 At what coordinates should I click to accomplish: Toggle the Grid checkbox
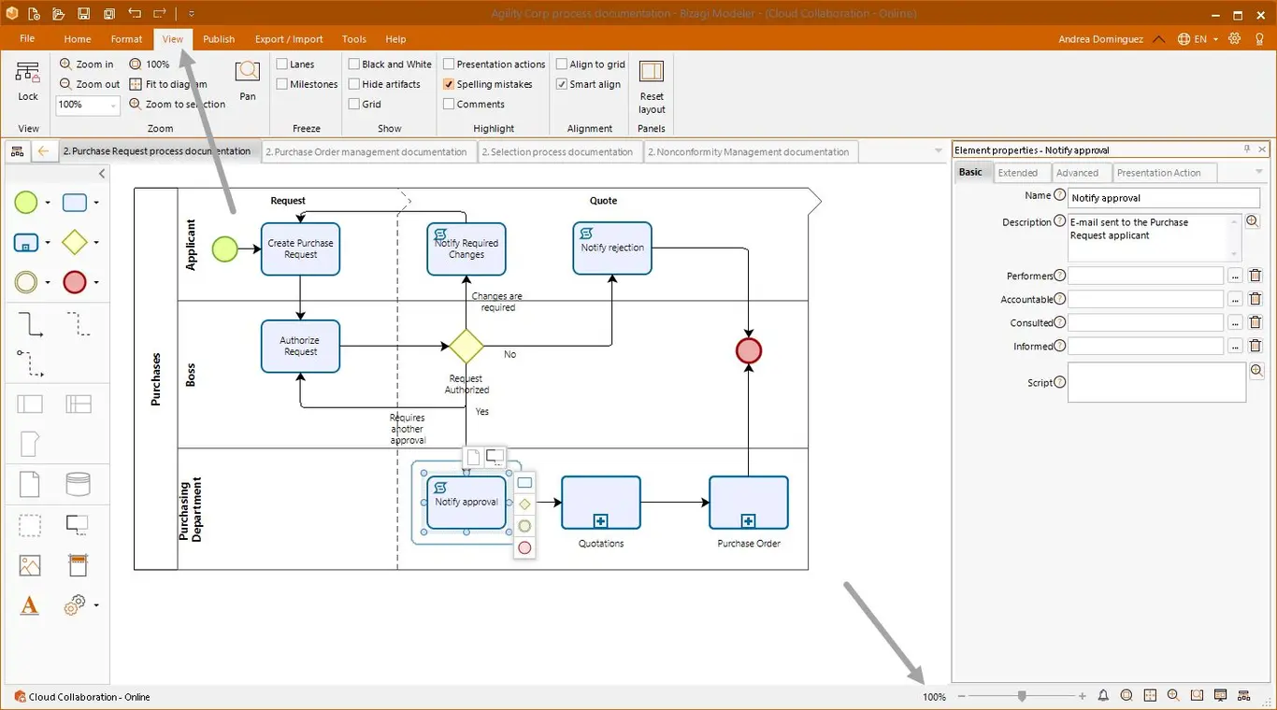pyautogui.click(x=354, y=105)
